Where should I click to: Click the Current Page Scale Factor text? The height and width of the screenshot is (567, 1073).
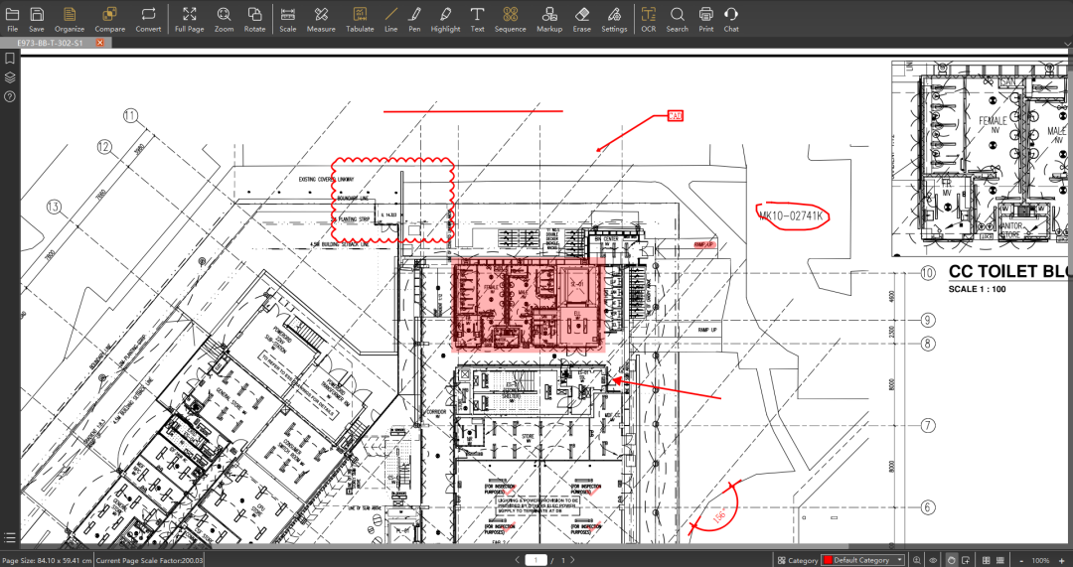pos(149,560)
